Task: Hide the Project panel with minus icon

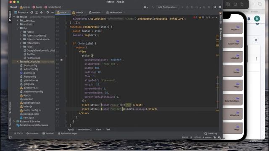Action: tap(52, 12)
